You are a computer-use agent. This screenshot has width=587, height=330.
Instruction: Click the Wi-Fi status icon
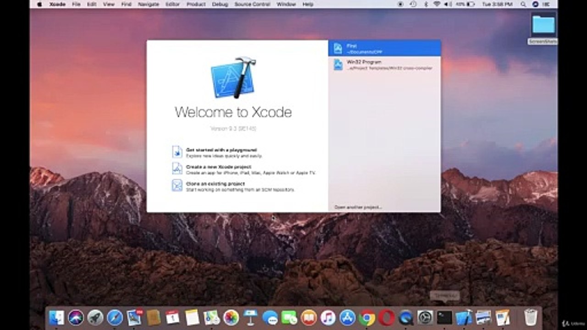click(x=436, y=4)
